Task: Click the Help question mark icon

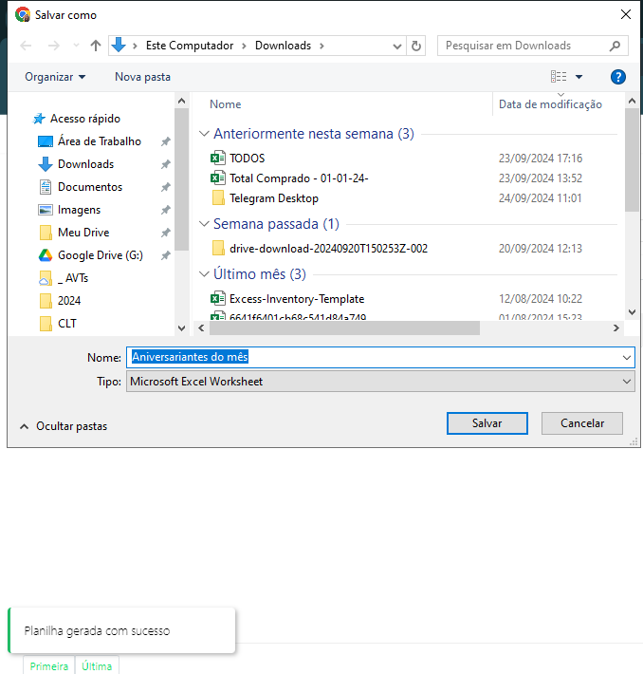Action: pos(618,77)
